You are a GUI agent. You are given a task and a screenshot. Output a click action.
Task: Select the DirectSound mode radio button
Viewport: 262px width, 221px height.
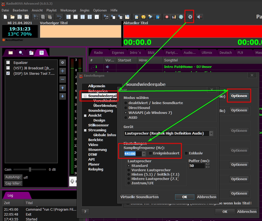pyautogui.click(x=126, y=108)
